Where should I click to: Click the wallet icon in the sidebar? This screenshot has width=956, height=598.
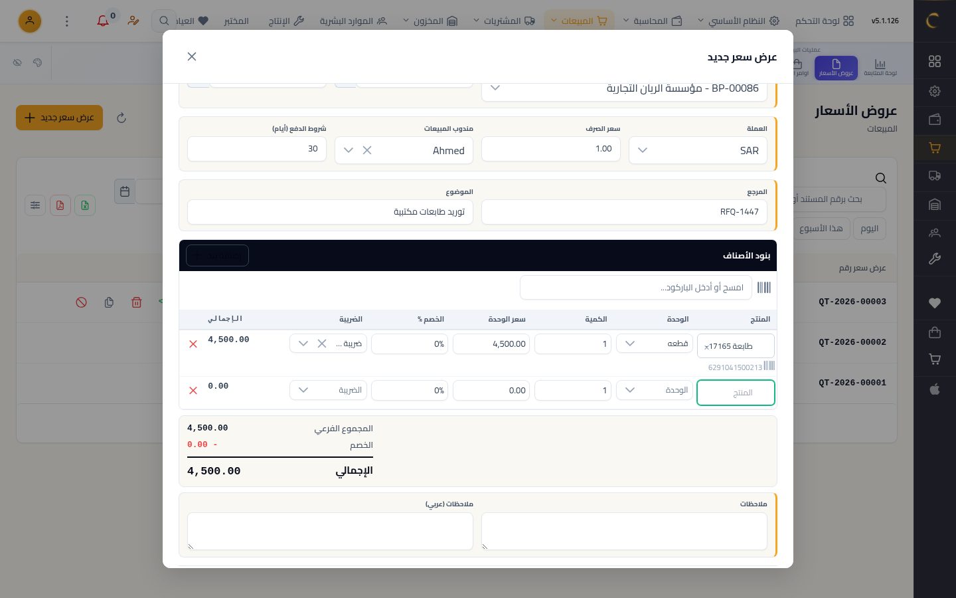coord(935,120)
